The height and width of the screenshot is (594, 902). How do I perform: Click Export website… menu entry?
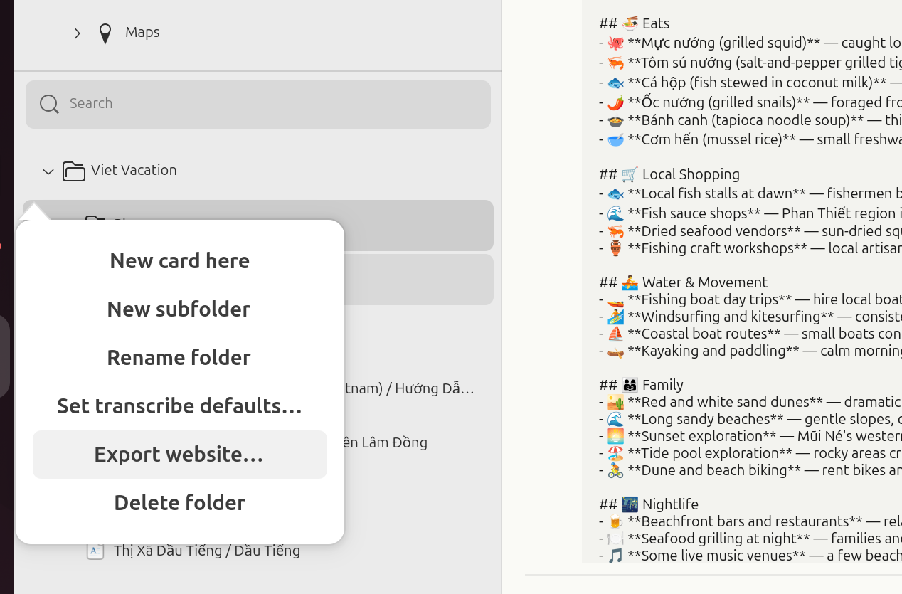180,455
